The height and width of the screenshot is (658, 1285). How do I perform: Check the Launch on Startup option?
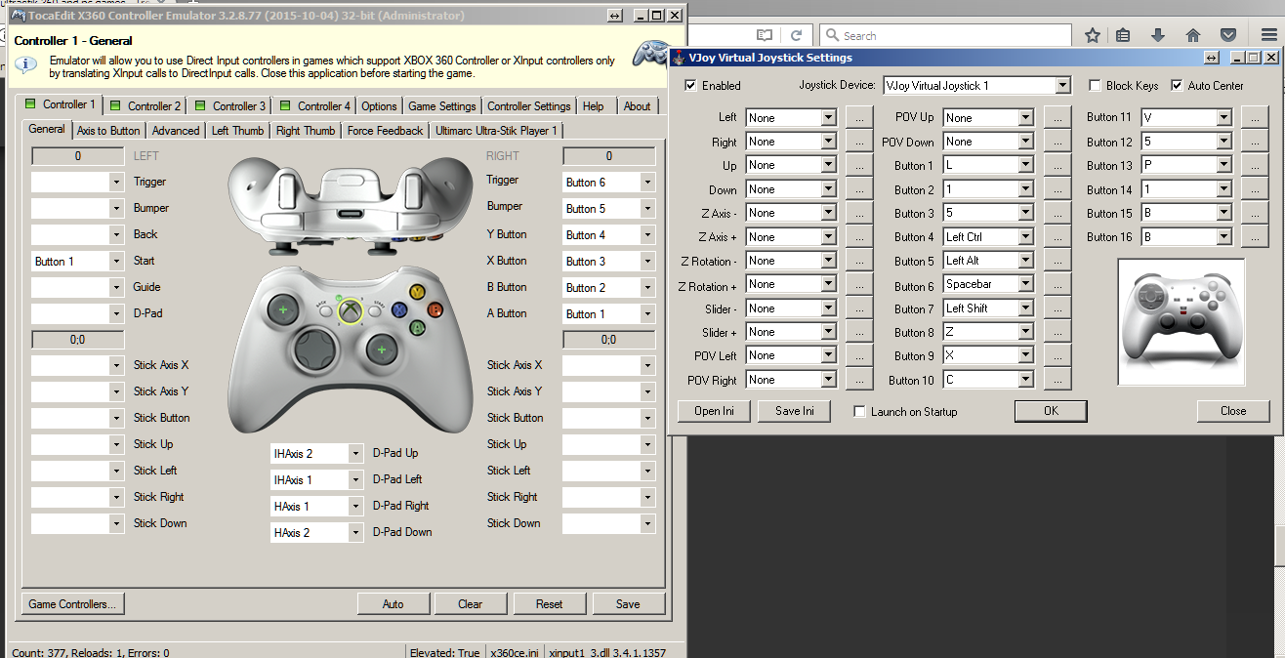(x=860, y=412)
